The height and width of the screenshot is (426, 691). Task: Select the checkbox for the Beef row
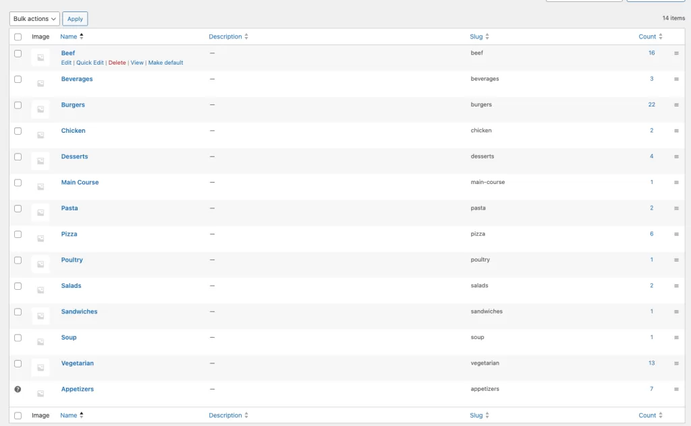click(x=18, y=53)
